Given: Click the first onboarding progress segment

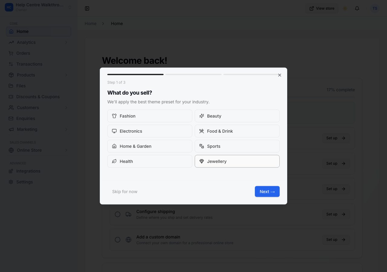Looking at the screenshot, I should 135,74.
